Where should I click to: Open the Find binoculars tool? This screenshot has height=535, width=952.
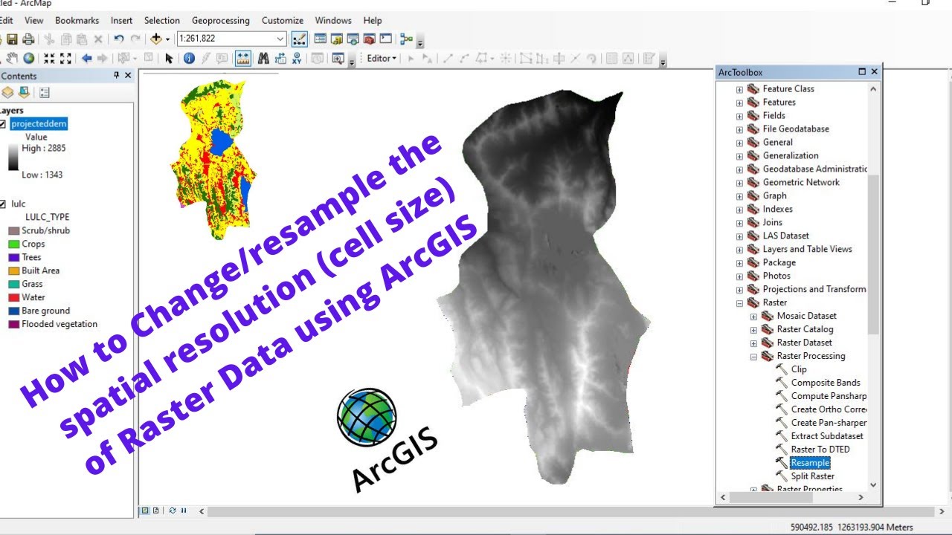263,58
